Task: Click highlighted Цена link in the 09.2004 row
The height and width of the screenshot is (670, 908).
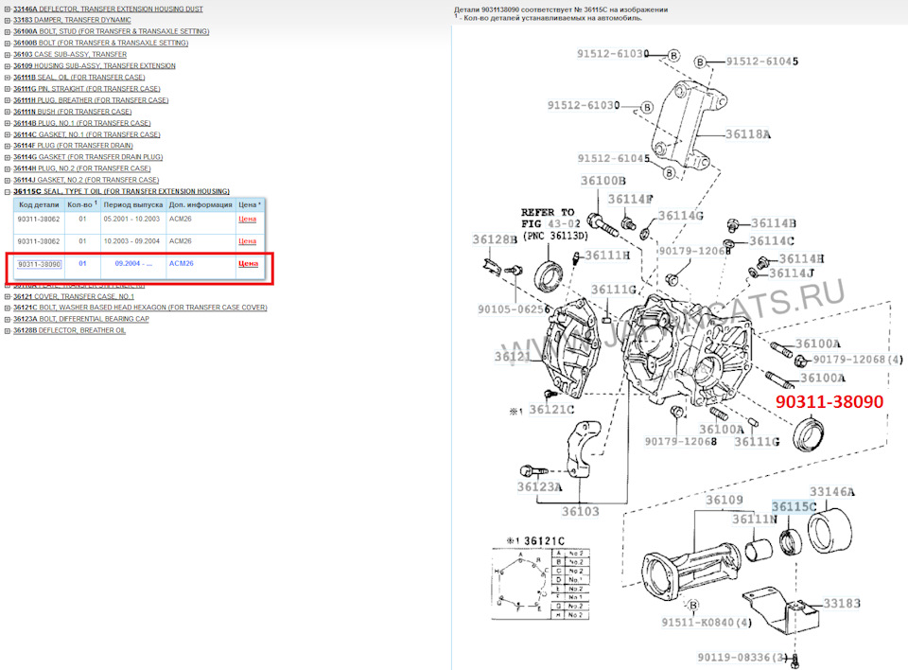Action: [249, 265]
